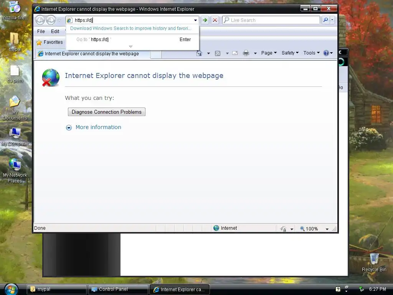Image resolution: width=393 pixels, height=295 pixels.
Task: Open the Feeds dropdown arrow
Action: [x=227, y=53]
